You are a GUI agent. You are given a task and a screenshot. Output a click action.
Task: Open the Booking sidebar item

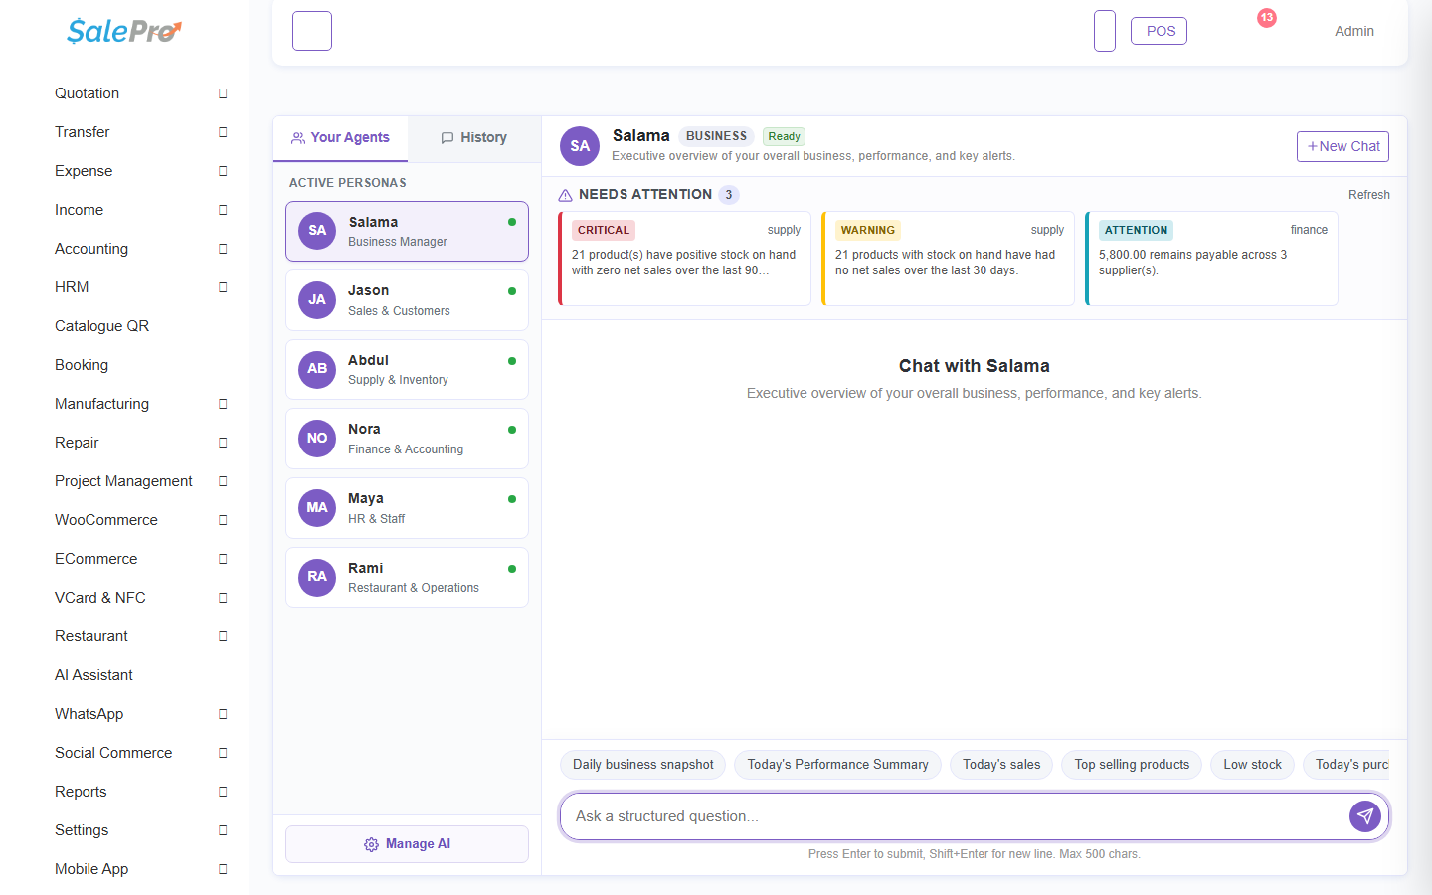pyautogui.click(x=82, y=365)
